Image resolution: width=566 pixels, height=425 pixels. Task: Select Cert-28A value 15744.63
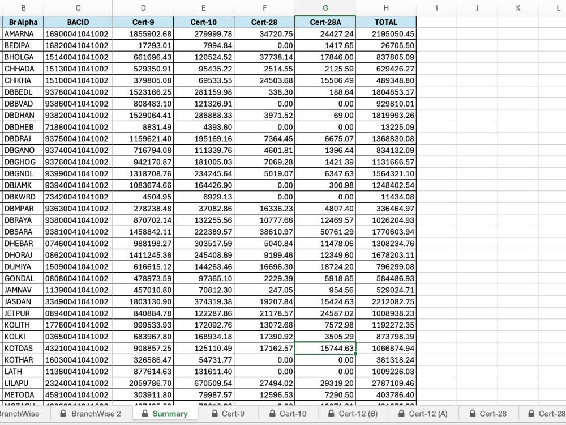(325, 348)
